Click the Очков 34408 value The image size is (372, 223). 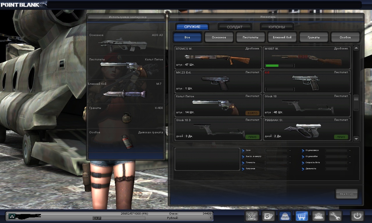tap(207, 214)
